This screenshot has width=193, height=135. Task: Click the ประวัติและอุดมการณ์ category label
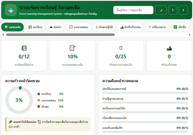point(114,89)
